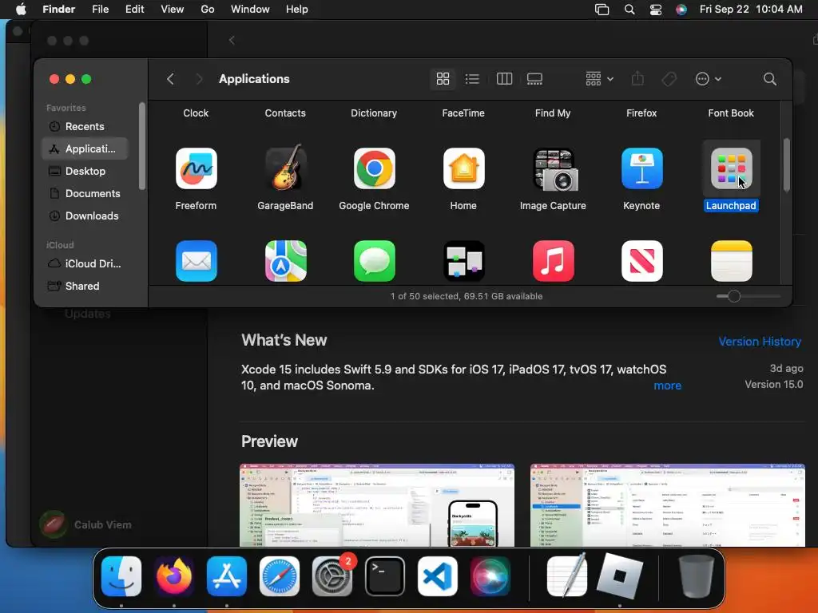Click the Finder content vertical scrollbar
The width and height of the screenshot is (818, 613).
coord(786,164)
